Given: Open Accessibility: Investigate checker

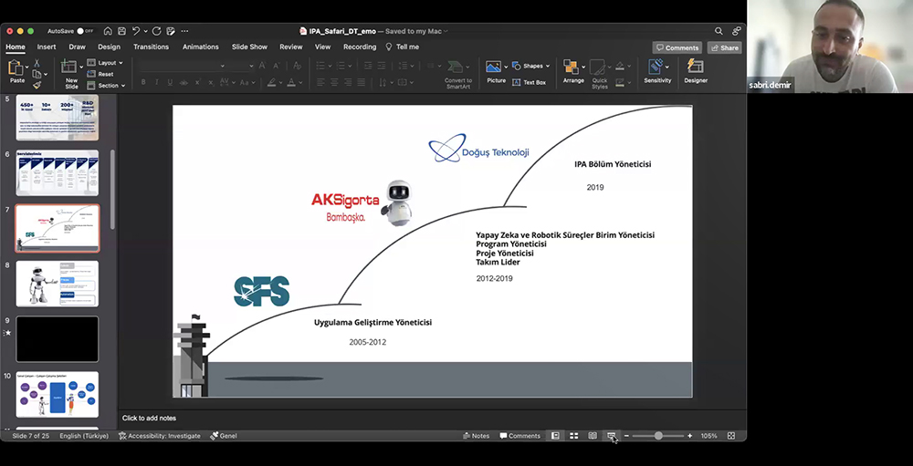Looking at the screenshot, I should coord(160,436).
